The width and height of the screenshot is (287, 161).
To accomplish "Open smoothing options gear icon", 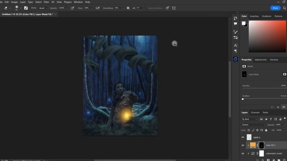I will click(x=128, y=8).
